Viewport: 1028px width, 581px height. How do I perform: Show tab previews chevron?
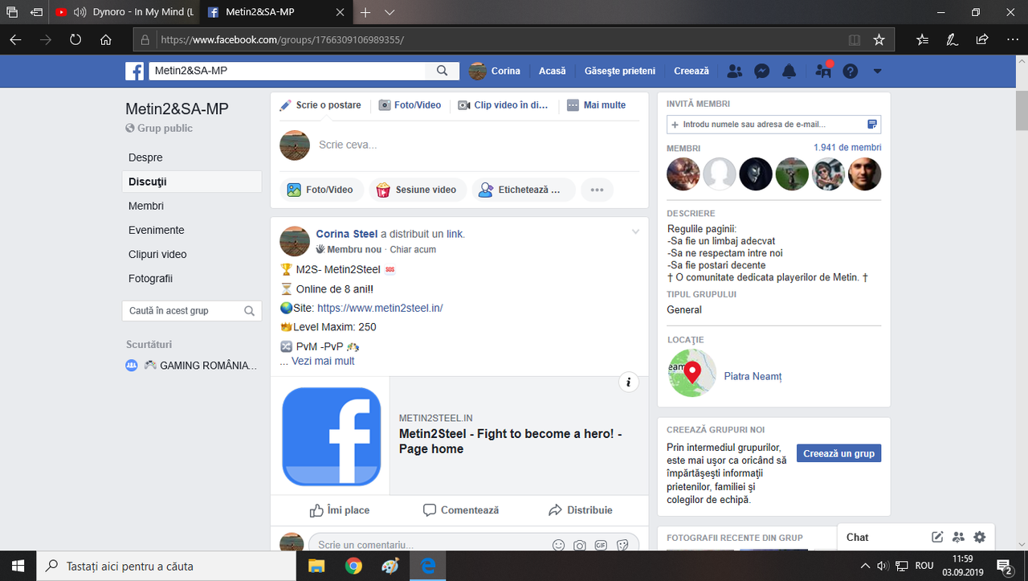[x=390, y=12]
